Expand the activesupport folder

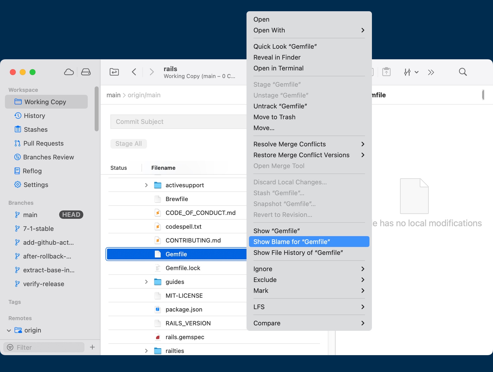[146, 185]
